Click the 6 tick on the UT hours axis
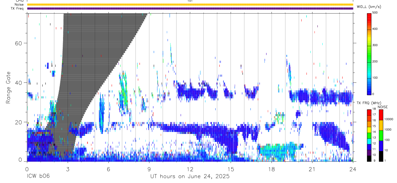 click(108, 169)
